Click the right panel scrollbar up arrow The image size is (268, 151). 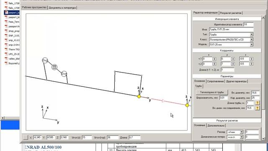coord(263,18)
